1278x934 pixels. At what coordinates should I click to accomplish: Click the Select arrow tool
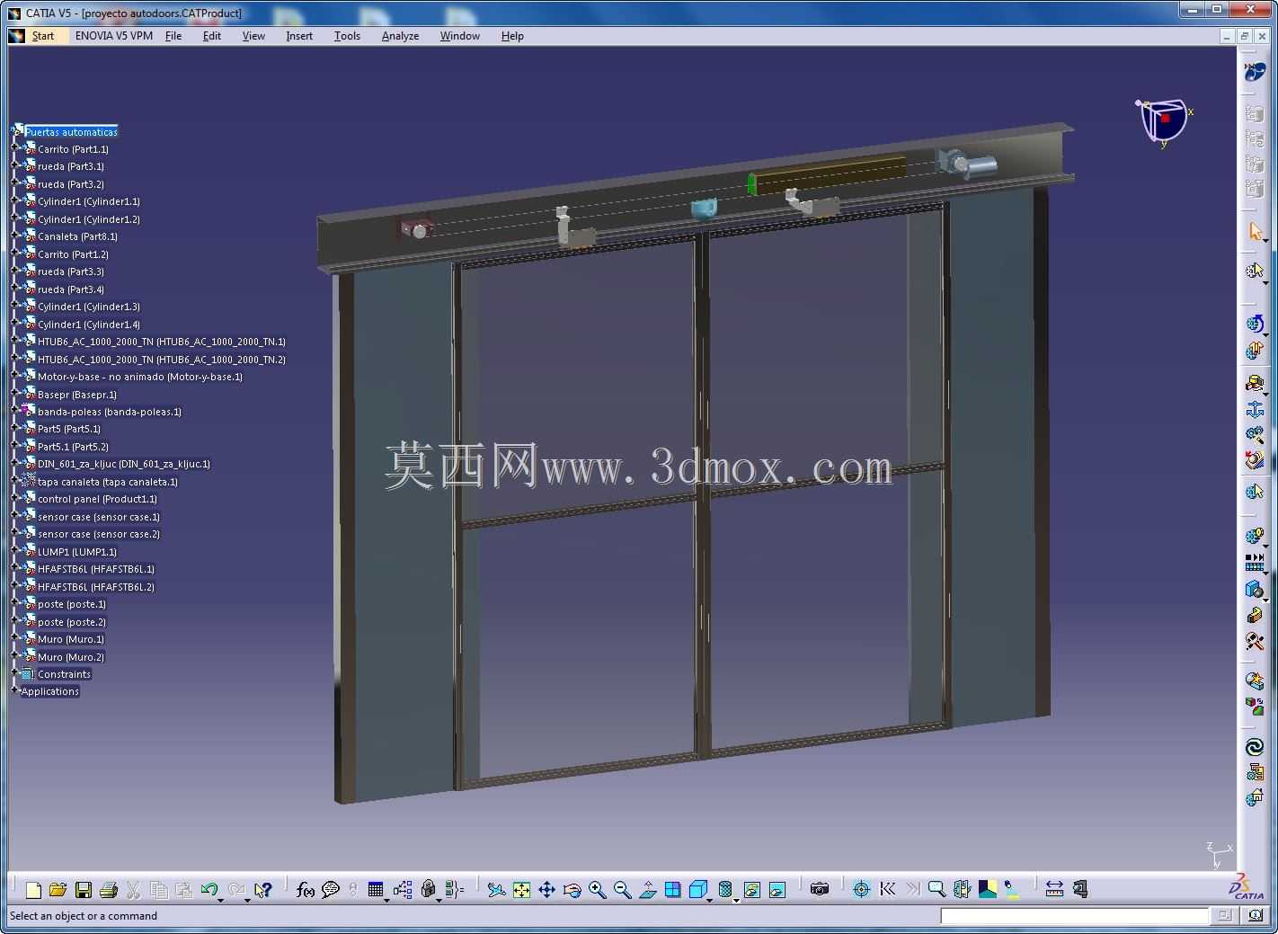point(1255,231)
